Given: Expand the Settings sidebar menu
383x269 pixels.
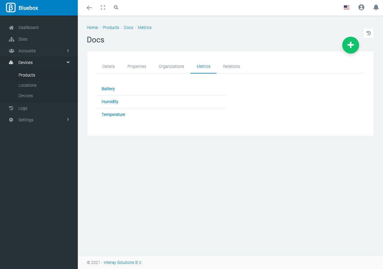Looking at the screenshot, I should (39, 120).
